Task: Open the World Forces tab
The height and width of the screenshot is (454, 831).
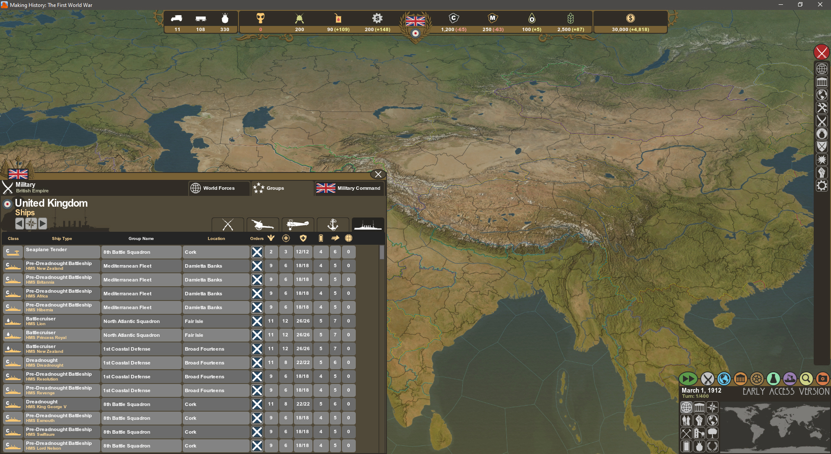Action: (219, 188)
